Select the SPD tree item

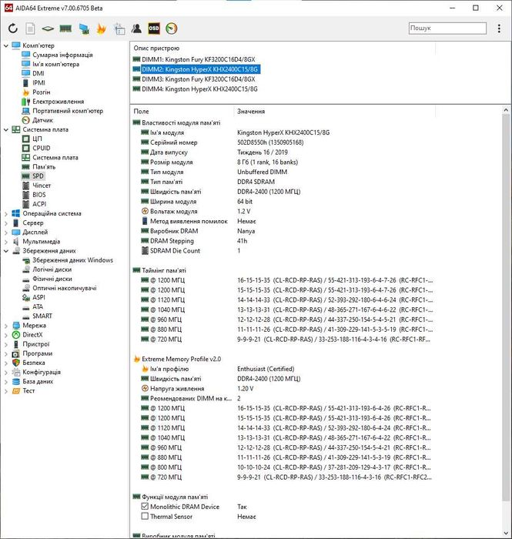point(38,176)
